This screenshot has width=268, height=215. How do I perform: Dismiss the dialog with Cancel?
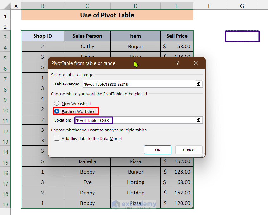(x=189, y=150)
